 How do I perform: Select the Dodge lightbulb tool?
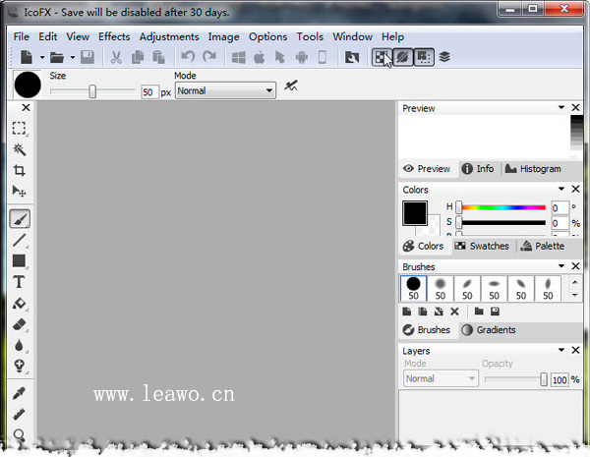point(20,366)
